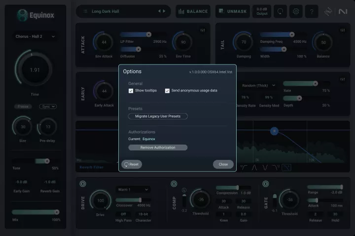
Task: Toggle the Comp section power button
Action: pyautogui.click(x=174, y=184)
